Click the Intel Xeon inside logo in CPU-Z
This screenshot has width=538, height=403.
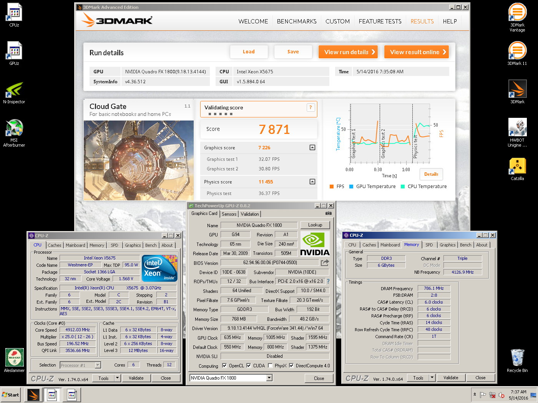pos(159,268)
